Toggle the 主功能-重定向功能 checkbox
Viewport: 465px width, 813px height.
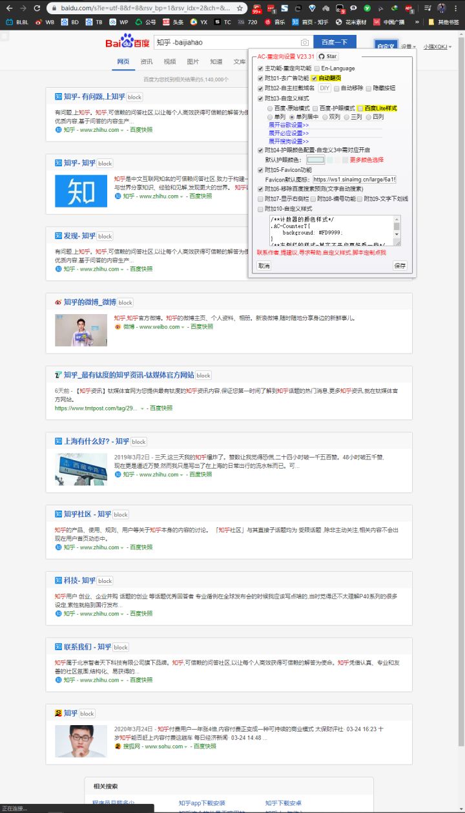[x=260, y=69]
